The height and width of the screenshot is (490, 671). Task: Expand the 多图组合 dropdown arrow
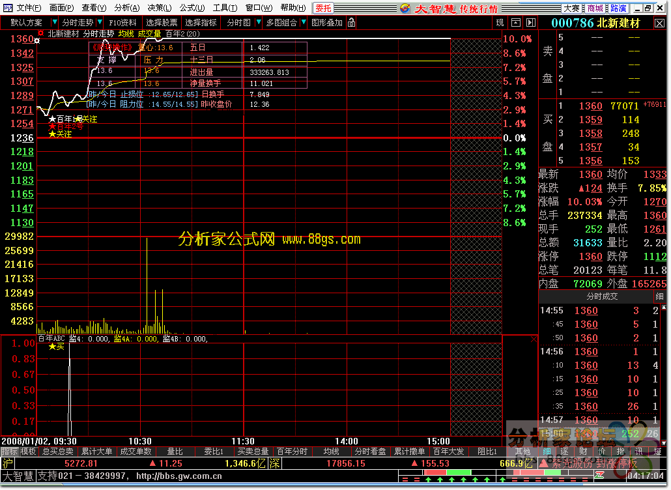pyautogui.click(x=304, y=22)
